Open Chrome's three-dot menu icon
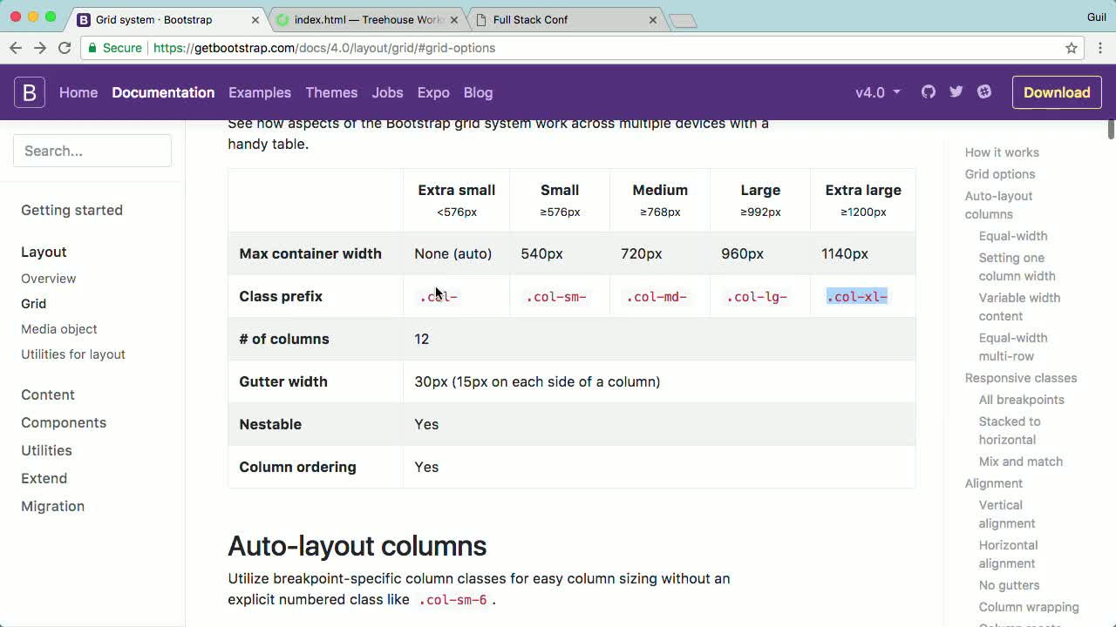 [x=1100, y=48]
